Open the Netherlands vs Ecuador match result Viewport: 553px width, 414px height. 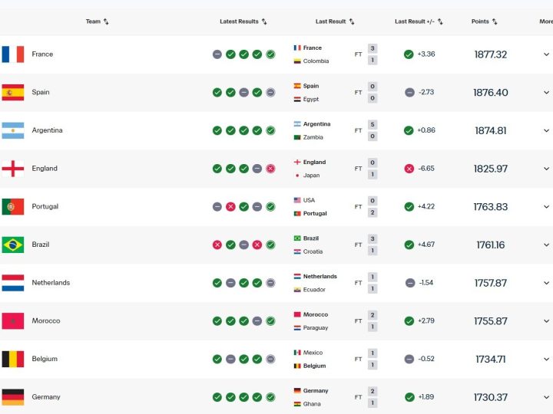click(x=336, y=283)
